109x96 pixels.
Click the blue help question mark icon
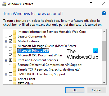[x=104, y=13]
